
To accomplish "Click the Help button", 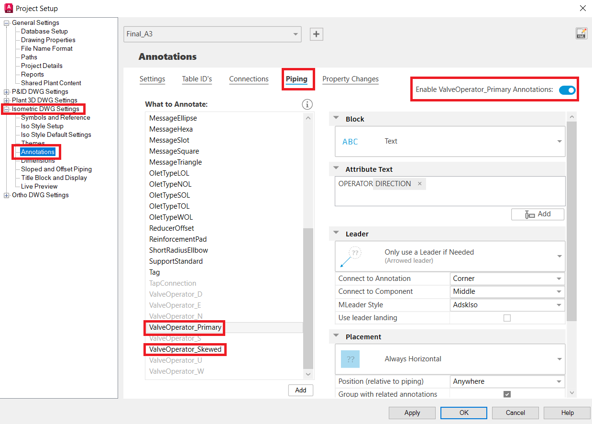I will [567, 413].
